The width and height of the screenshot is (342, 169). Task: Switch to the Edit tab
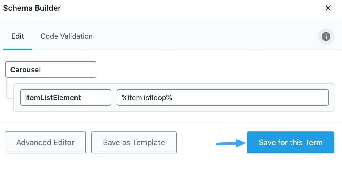click(18, 36)
